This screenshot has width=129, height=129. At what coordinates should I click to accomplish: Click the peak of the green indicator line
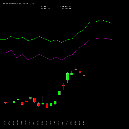(x=101, y=20)
